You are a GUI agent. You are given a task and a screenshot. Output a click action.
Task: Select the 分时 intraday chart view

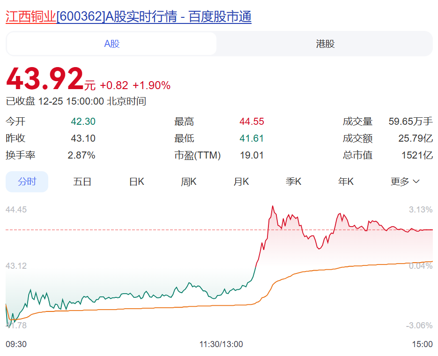[x=27, y=182]
